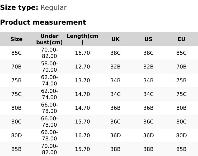Click the US column header
The width and height of the screenshot is (198, 156).
coord(148,39)
